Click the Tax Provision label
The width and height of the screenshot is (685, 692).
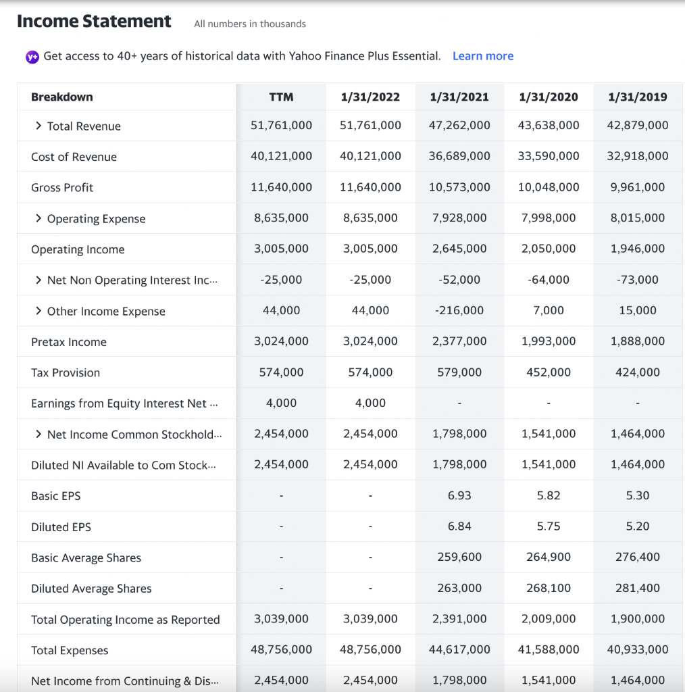coord(66,372)
